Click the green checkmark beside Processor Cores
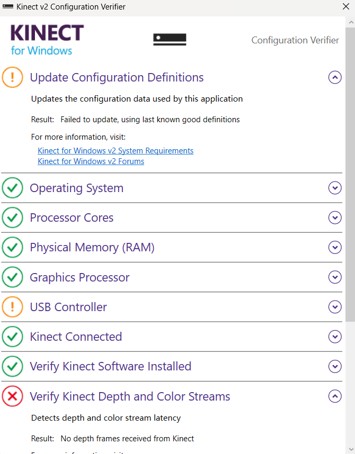The width and height of the screenshot is (355, 454). (x=13, y=217)
